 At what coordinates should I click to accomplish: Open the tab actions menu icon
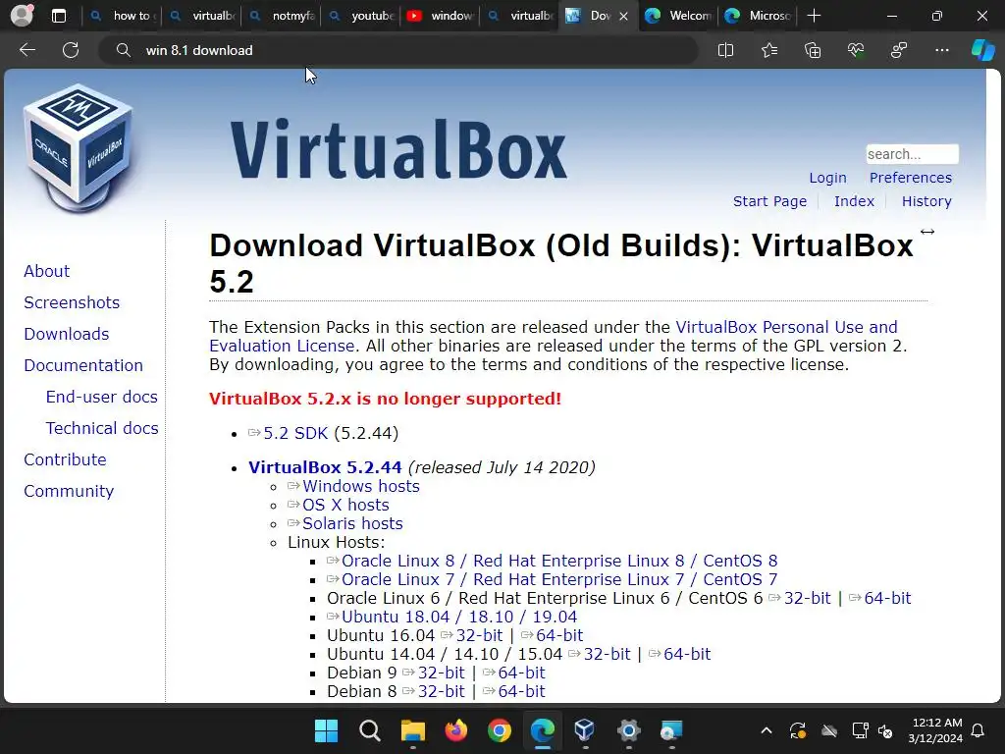(x=58, y=16)
